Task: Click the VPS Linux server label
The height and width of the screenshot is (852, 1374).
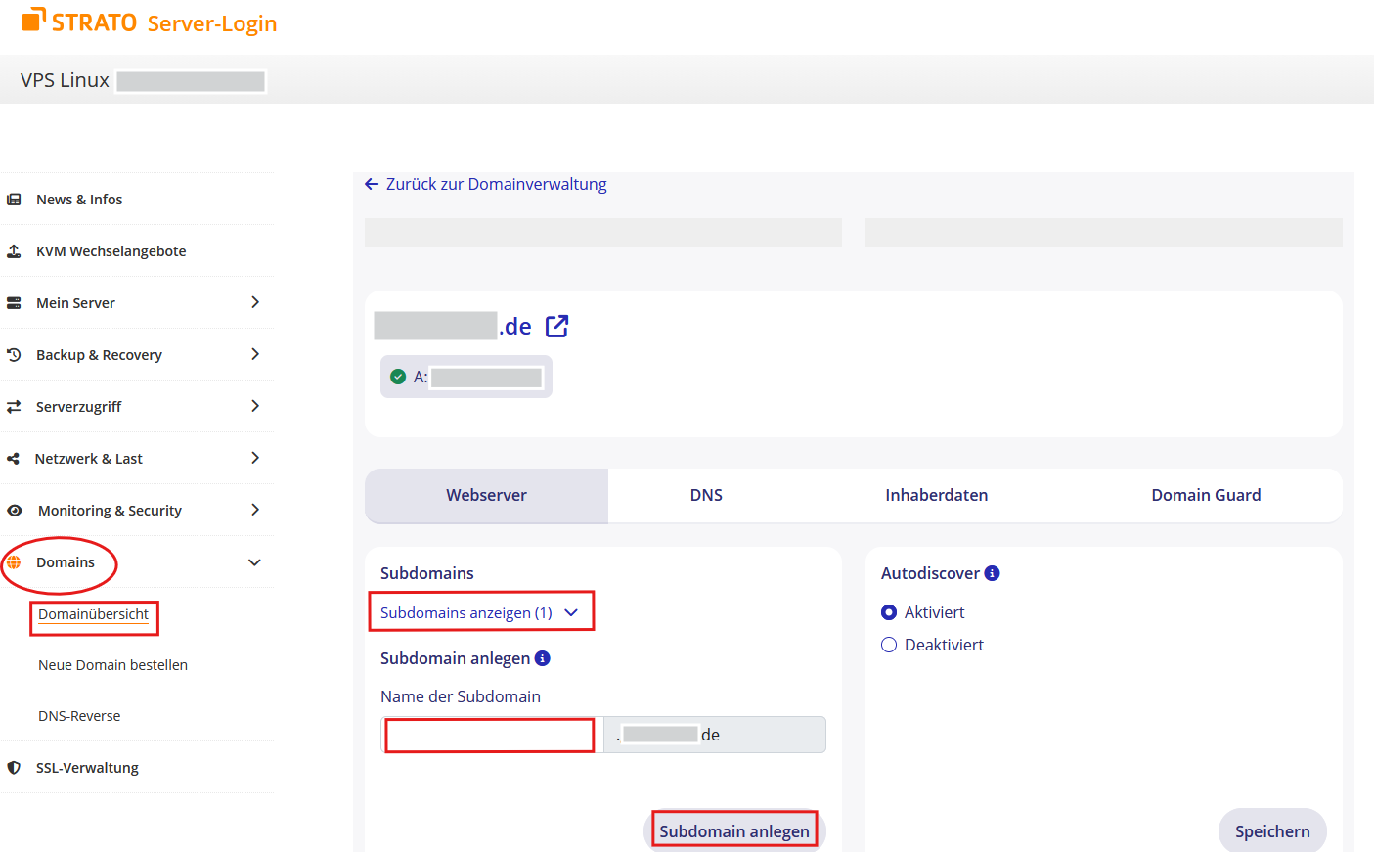Action: [65, 80]
